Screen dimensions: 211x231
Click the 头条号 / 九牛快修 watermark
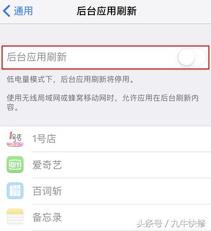tap(171, 223)
